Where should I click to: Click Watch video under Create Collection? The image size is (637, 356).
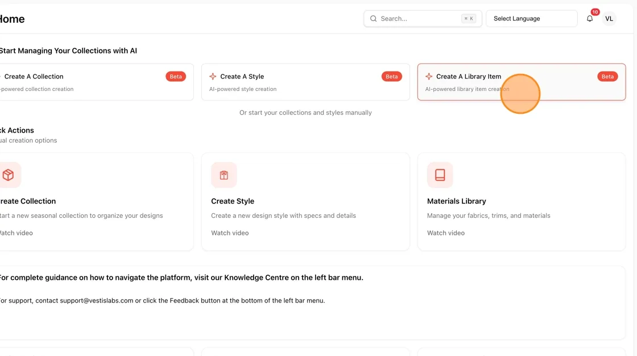point(16,233)
